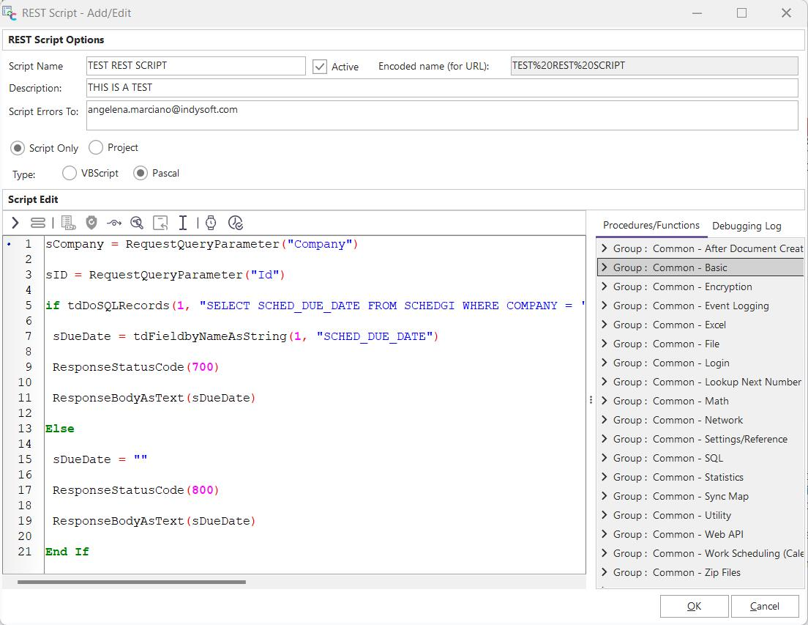Switch to the Debugging Log tab
The width and height of the screenshot is (808, 625).
pyautogui.click(x=747, y=226)
